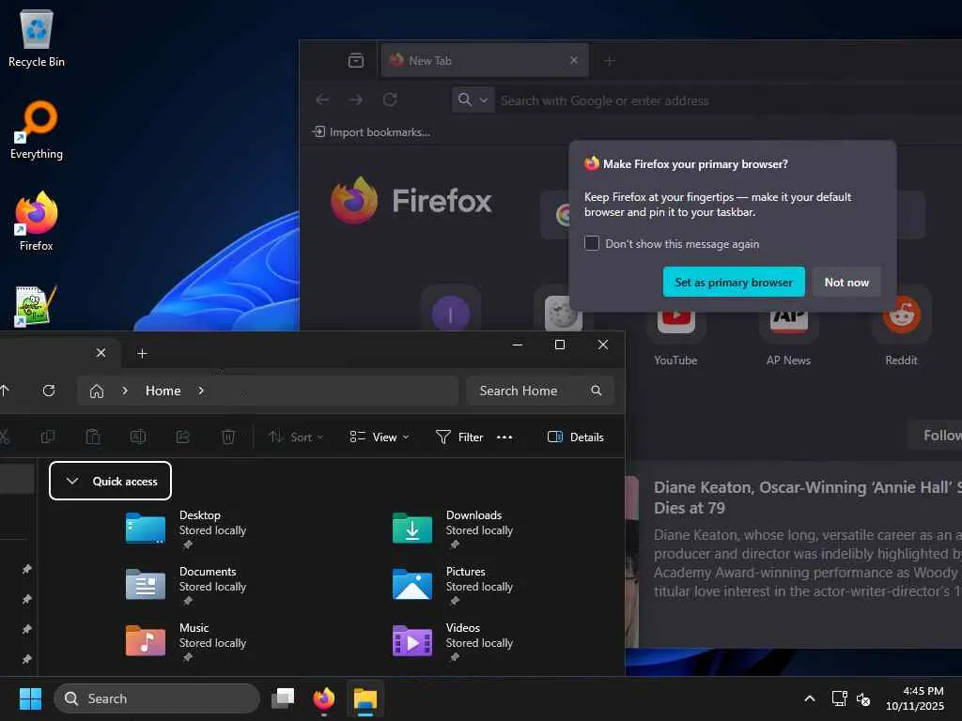This screenshot has height=721, width=962.
Task: Show hidden system tray icons
Action: (809, 698)
